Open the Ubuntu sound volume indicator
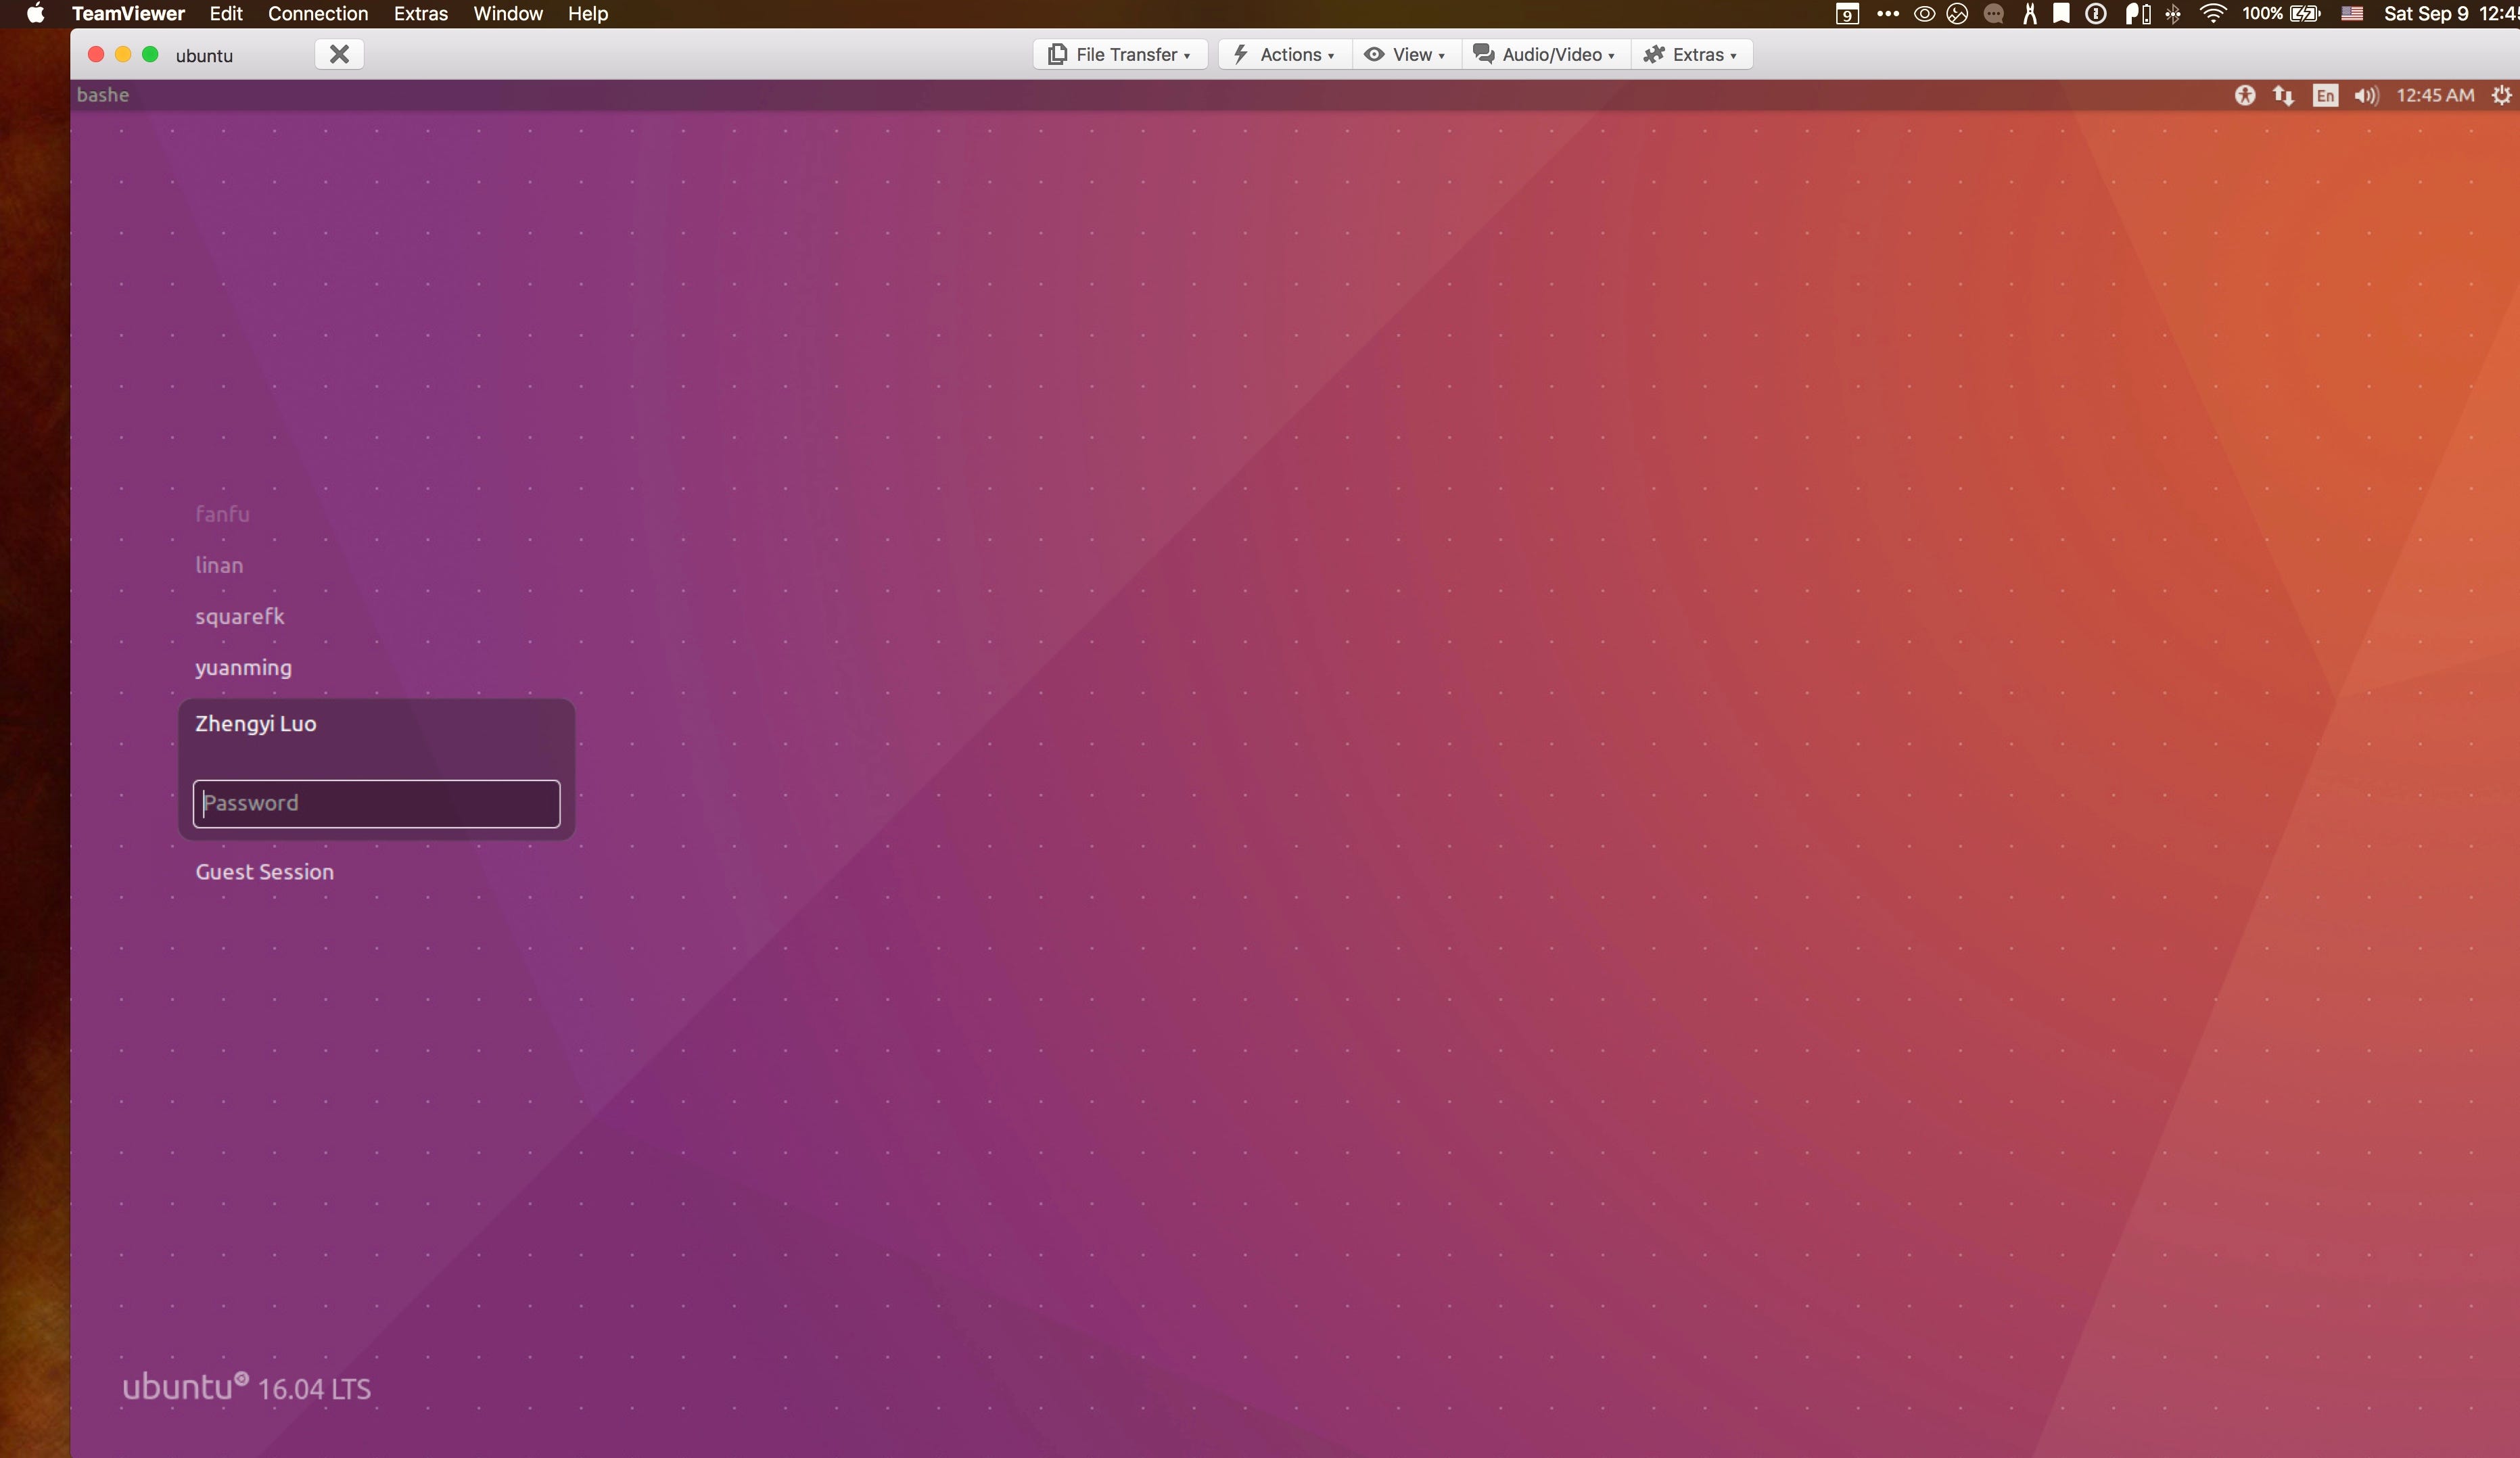The image size is (2520, 1458). pyautogui.click(x=2366, y=95)
